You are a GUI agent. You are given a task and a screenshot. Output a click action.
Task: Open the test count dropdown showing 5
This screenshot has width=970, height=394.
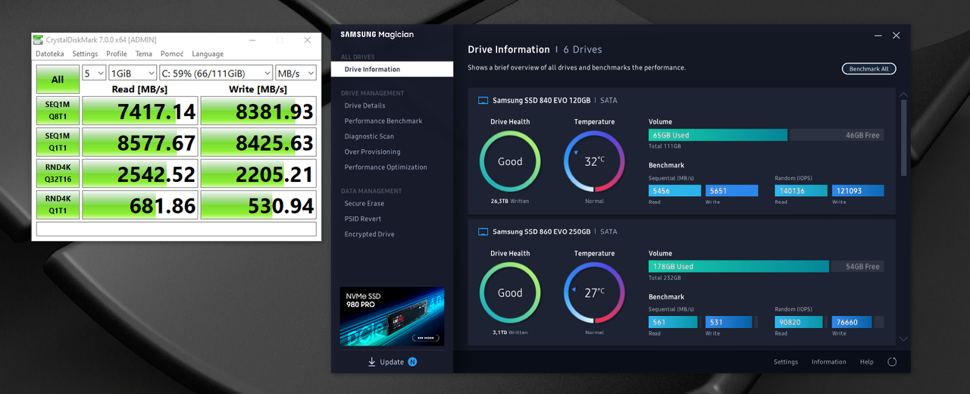coord(94,73)
